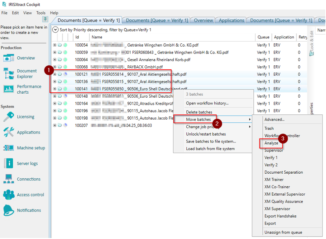This screenshot has height=239, width=326.
Task: Open the Edit menu
Action: (x=15, y=13)
